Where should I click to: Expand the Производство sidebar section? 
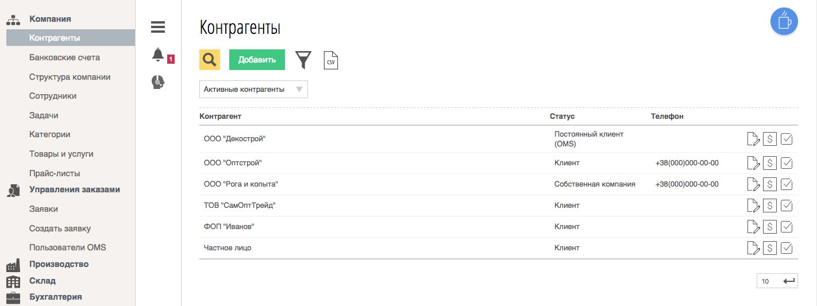pos(59,264)
